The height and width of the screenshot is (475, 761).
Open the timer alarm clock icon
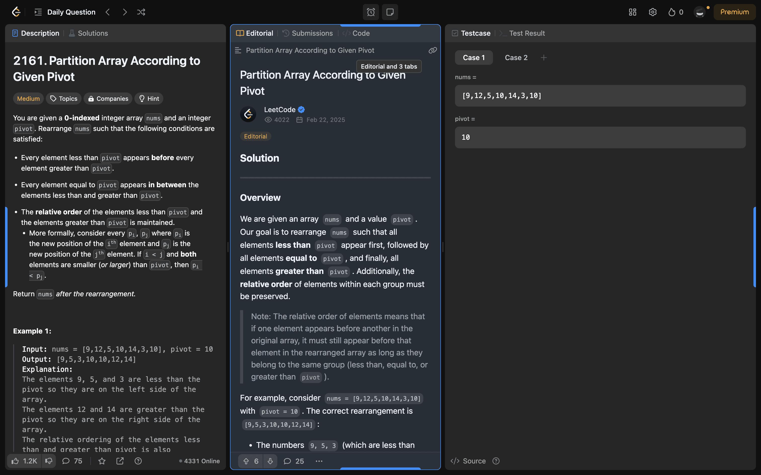(x=371, y=12)
